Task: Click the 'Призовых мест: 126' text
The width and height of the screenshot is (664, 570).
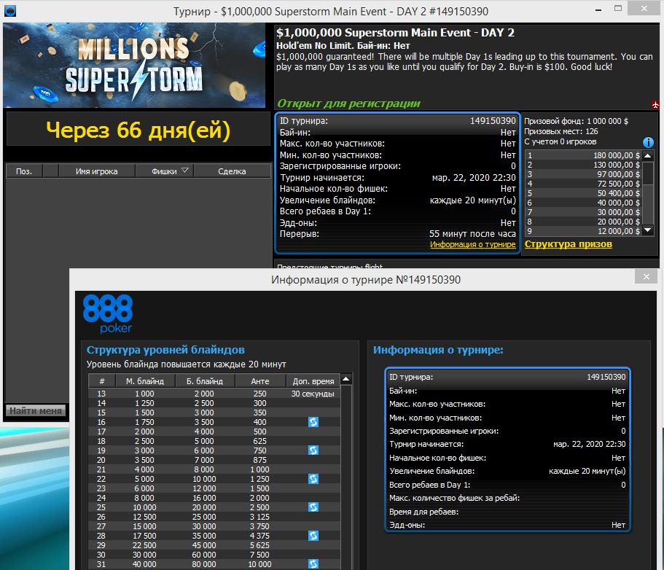Action: [561, 131]
